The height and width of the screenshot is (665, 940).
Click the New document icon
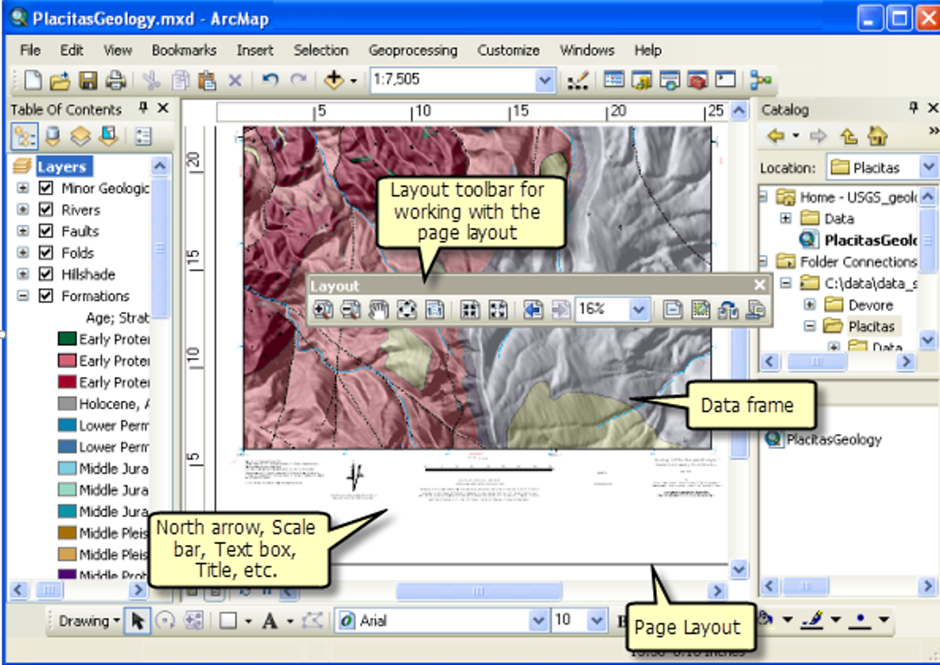(x=33, y=80)
